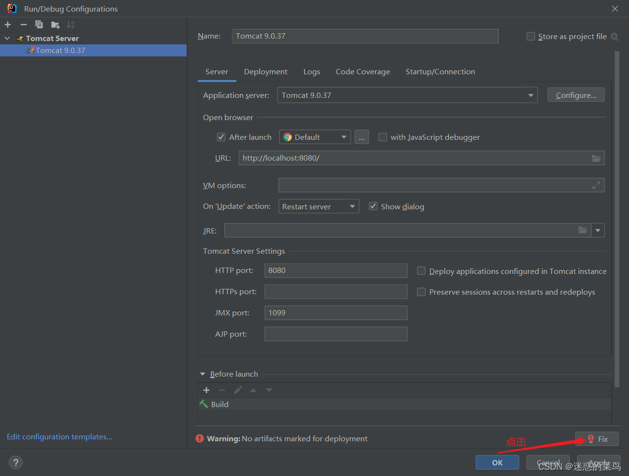Image resolution: width=629 pixels, height=476 pixels.
Task: Move Before launch task up arrow
Action: tap(253, 390)
